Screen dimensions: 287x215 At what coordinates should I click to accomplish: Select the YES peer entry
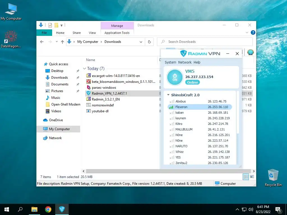click(x=200, y=157)
